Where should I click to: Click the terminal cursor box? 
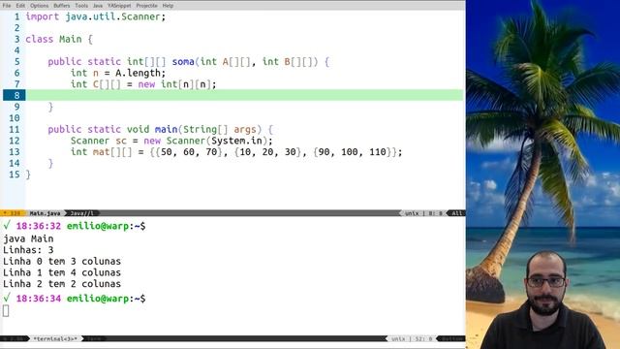coord(6,311)
